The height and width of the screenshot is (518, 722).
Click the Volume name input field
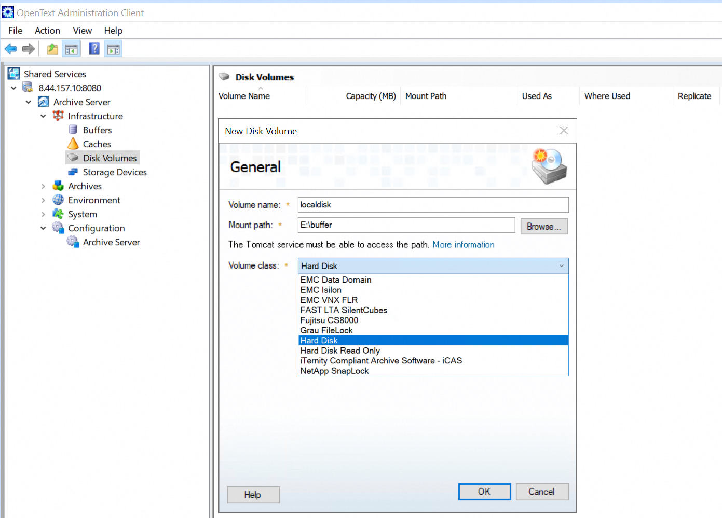[433, 205]
